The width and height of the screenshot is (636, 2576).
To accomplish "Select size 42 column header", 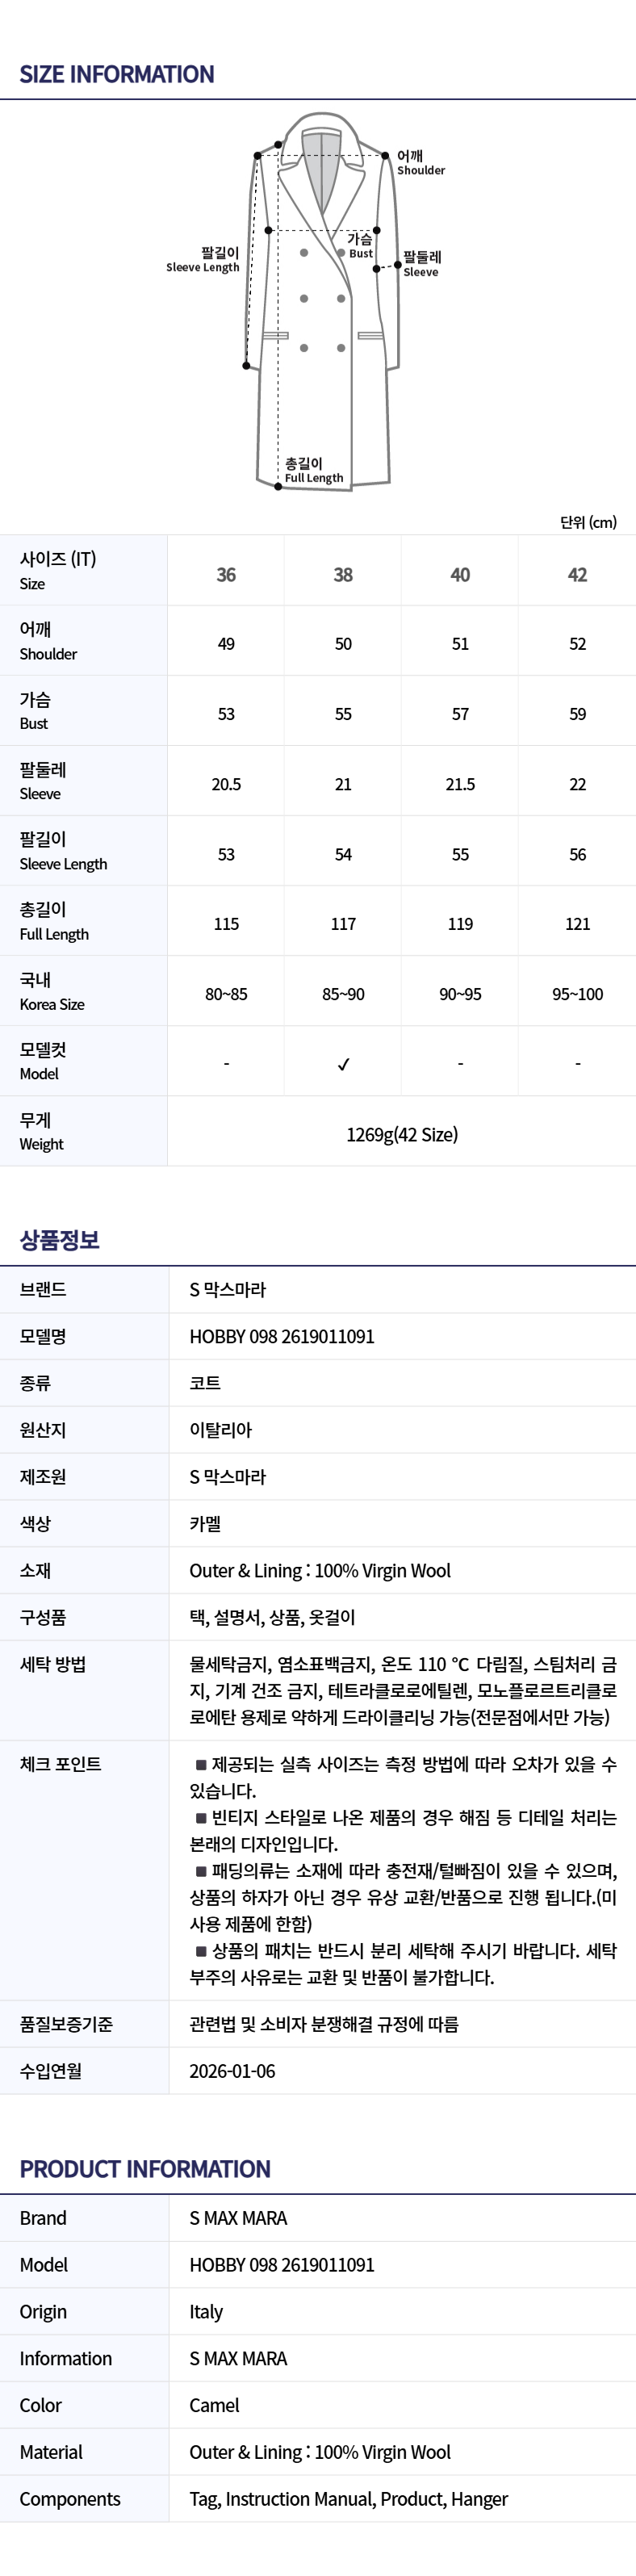I will 577,575.
